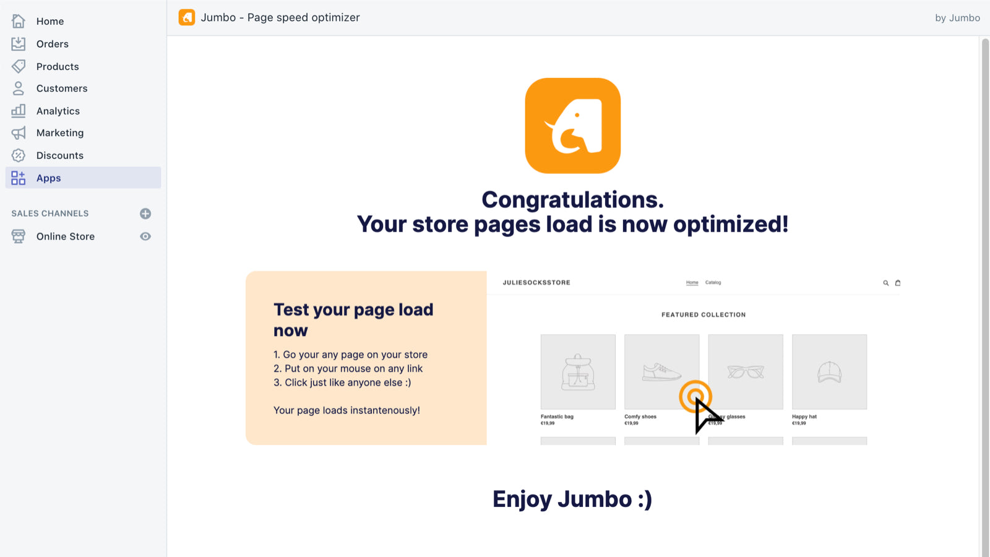Click the Online Store shop icon
This screenshot has height=557, width=990.
pos(19,236)
